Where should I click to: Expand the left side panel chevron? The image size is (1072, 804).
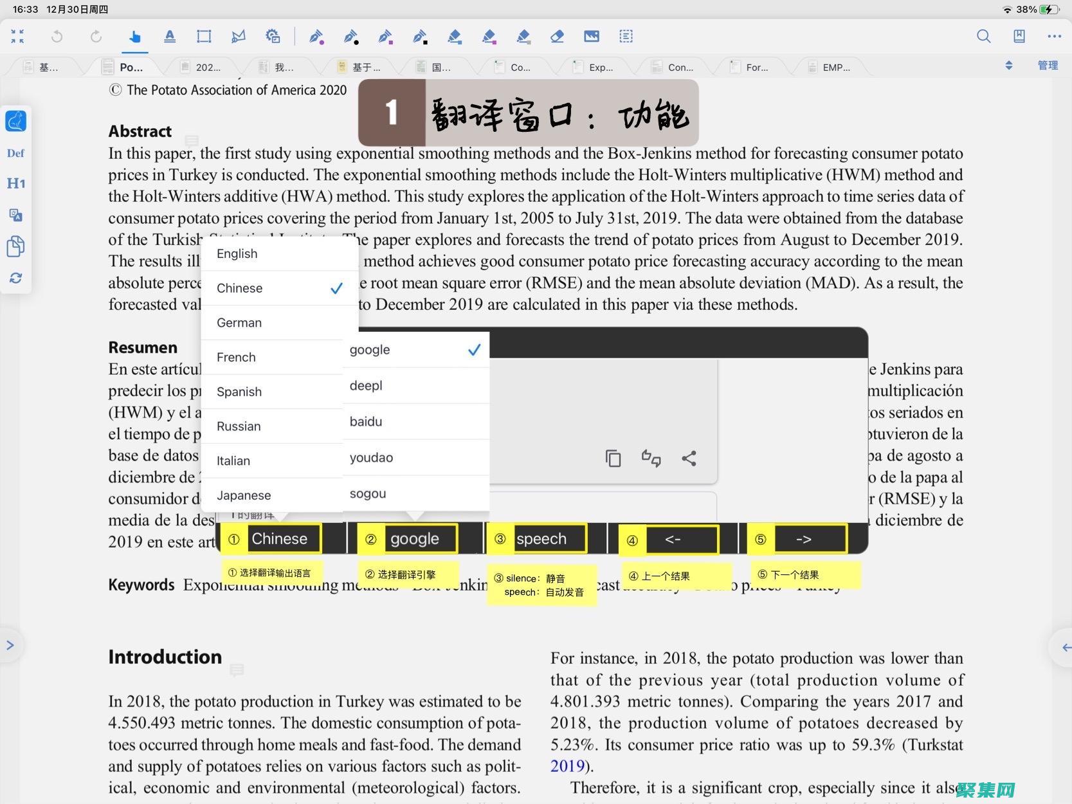point(10,645)
